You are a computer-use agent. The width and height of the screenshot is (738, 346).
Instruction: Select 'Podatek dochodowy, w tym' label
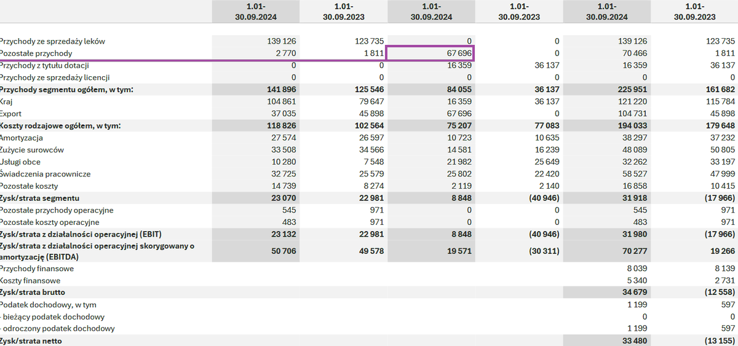coord(48,305)
